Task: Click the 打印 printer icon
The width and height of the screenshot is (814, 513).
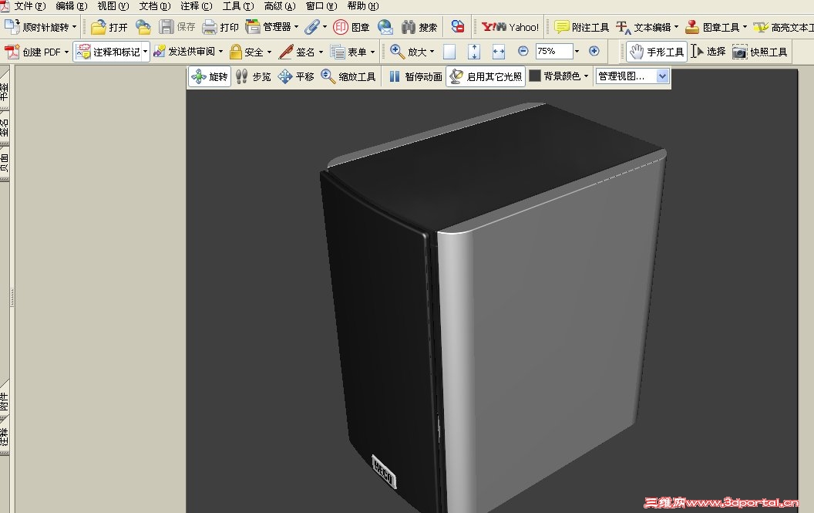Action: point(209,27)
